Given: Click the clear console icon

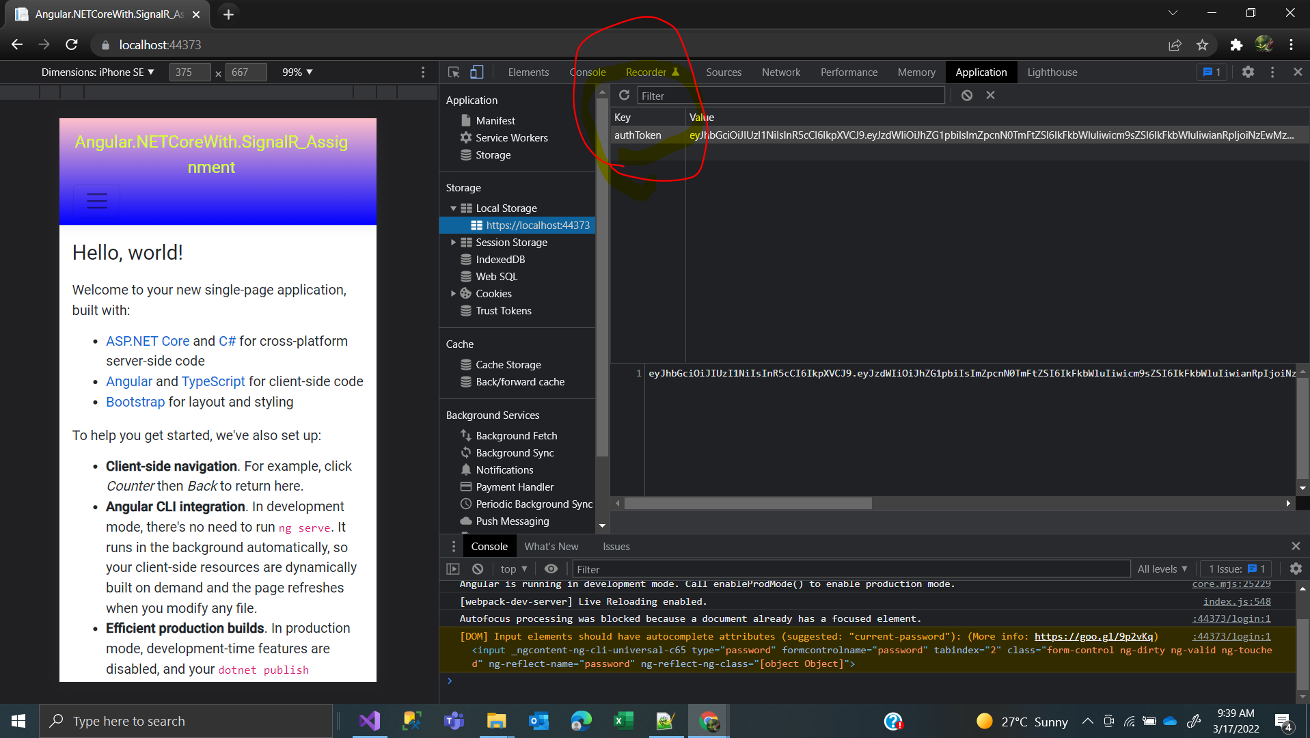Looking at the screenshot, I should (478, 569).
